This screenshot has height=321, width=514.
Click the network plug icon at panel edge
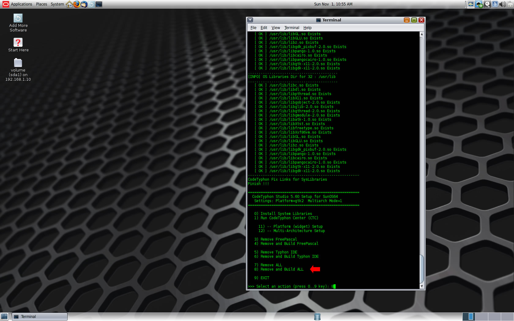click(510, 4)
